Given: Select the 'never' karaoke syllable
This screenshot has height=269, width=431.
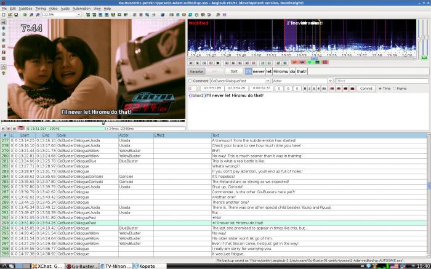Looking at the screenshot, I should (259, 71).
